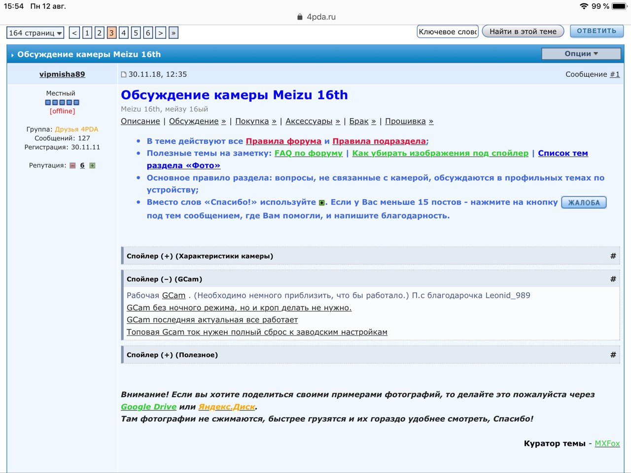Open page 1 of the thread
This screenshot has height=473, width=631.
87,33
